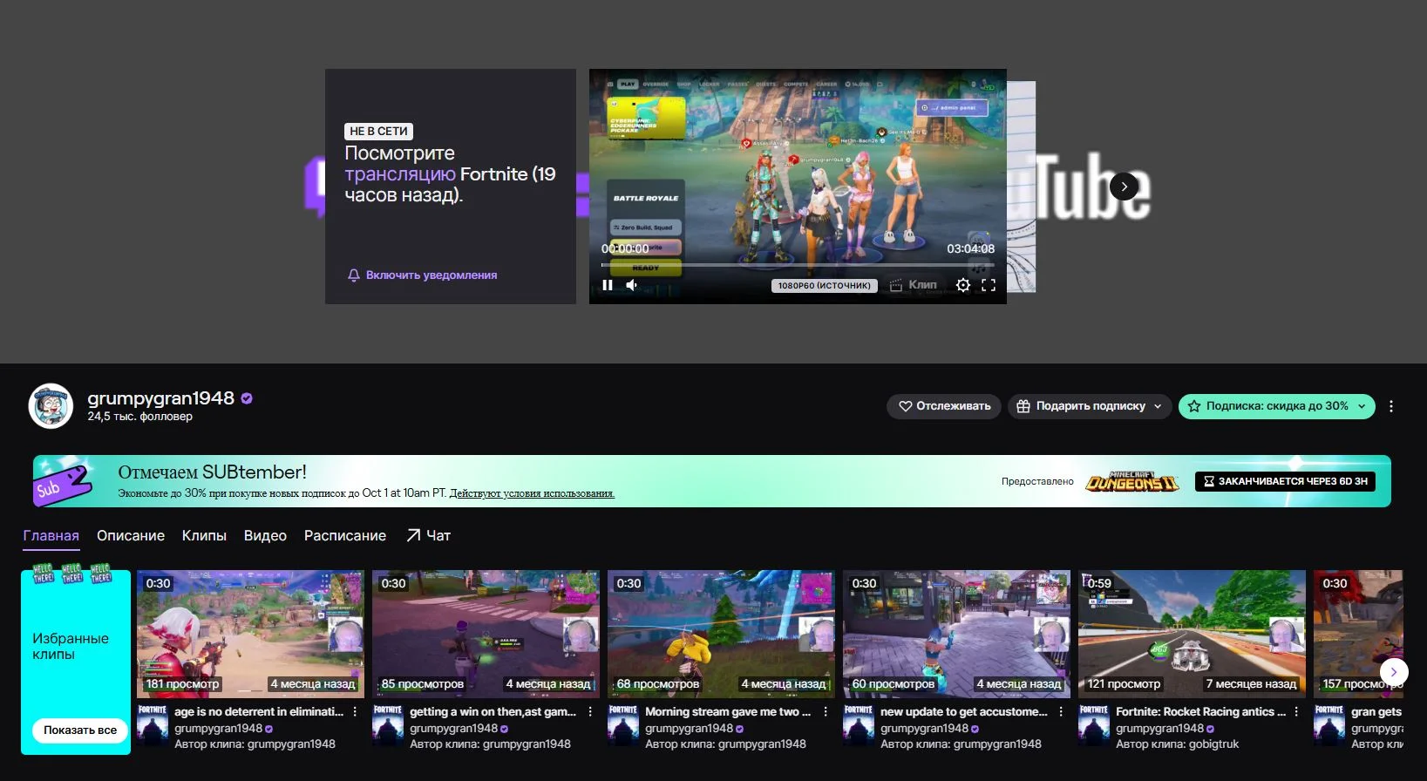Play the Rocket Racing clip with 121 просмотр
Image resolution: width=1427 pixels, height=781 pixels.
pos(1192,634)
